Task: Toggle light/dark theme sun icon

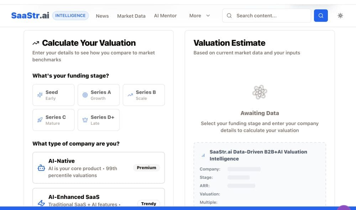Action: click(340, 16)
